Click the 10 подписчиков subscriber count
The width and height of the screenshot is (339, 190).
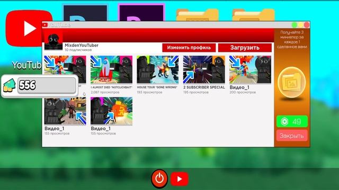pos(78,50)
